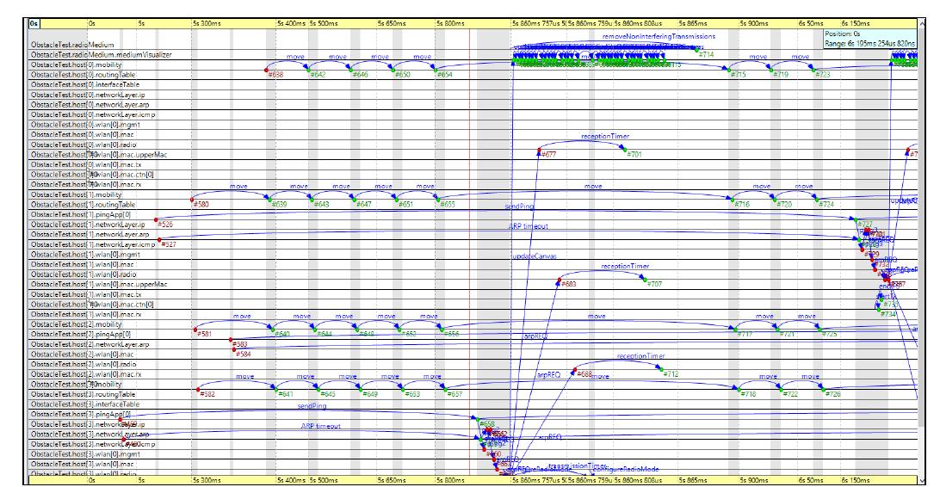
Task: Pick event #650 on the chart
Action: coord(393,70)
